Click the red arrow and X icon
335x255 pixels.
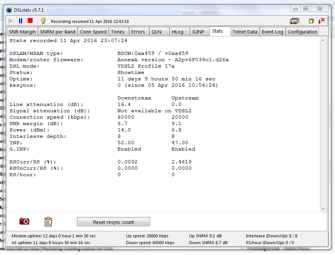[x=321, y=21]
